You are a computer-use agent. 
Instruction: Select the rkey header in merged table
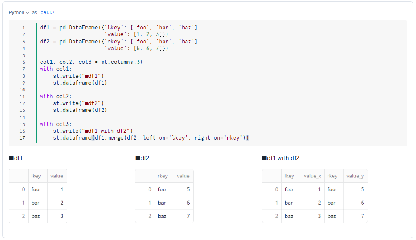(334, 176)
